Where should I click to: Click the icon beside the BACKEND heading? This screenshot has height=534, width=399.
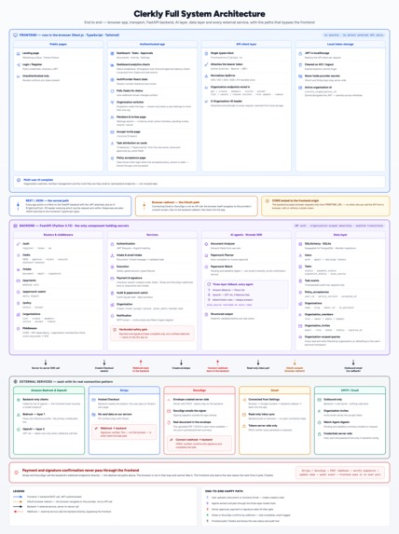[x=15, y=226]
